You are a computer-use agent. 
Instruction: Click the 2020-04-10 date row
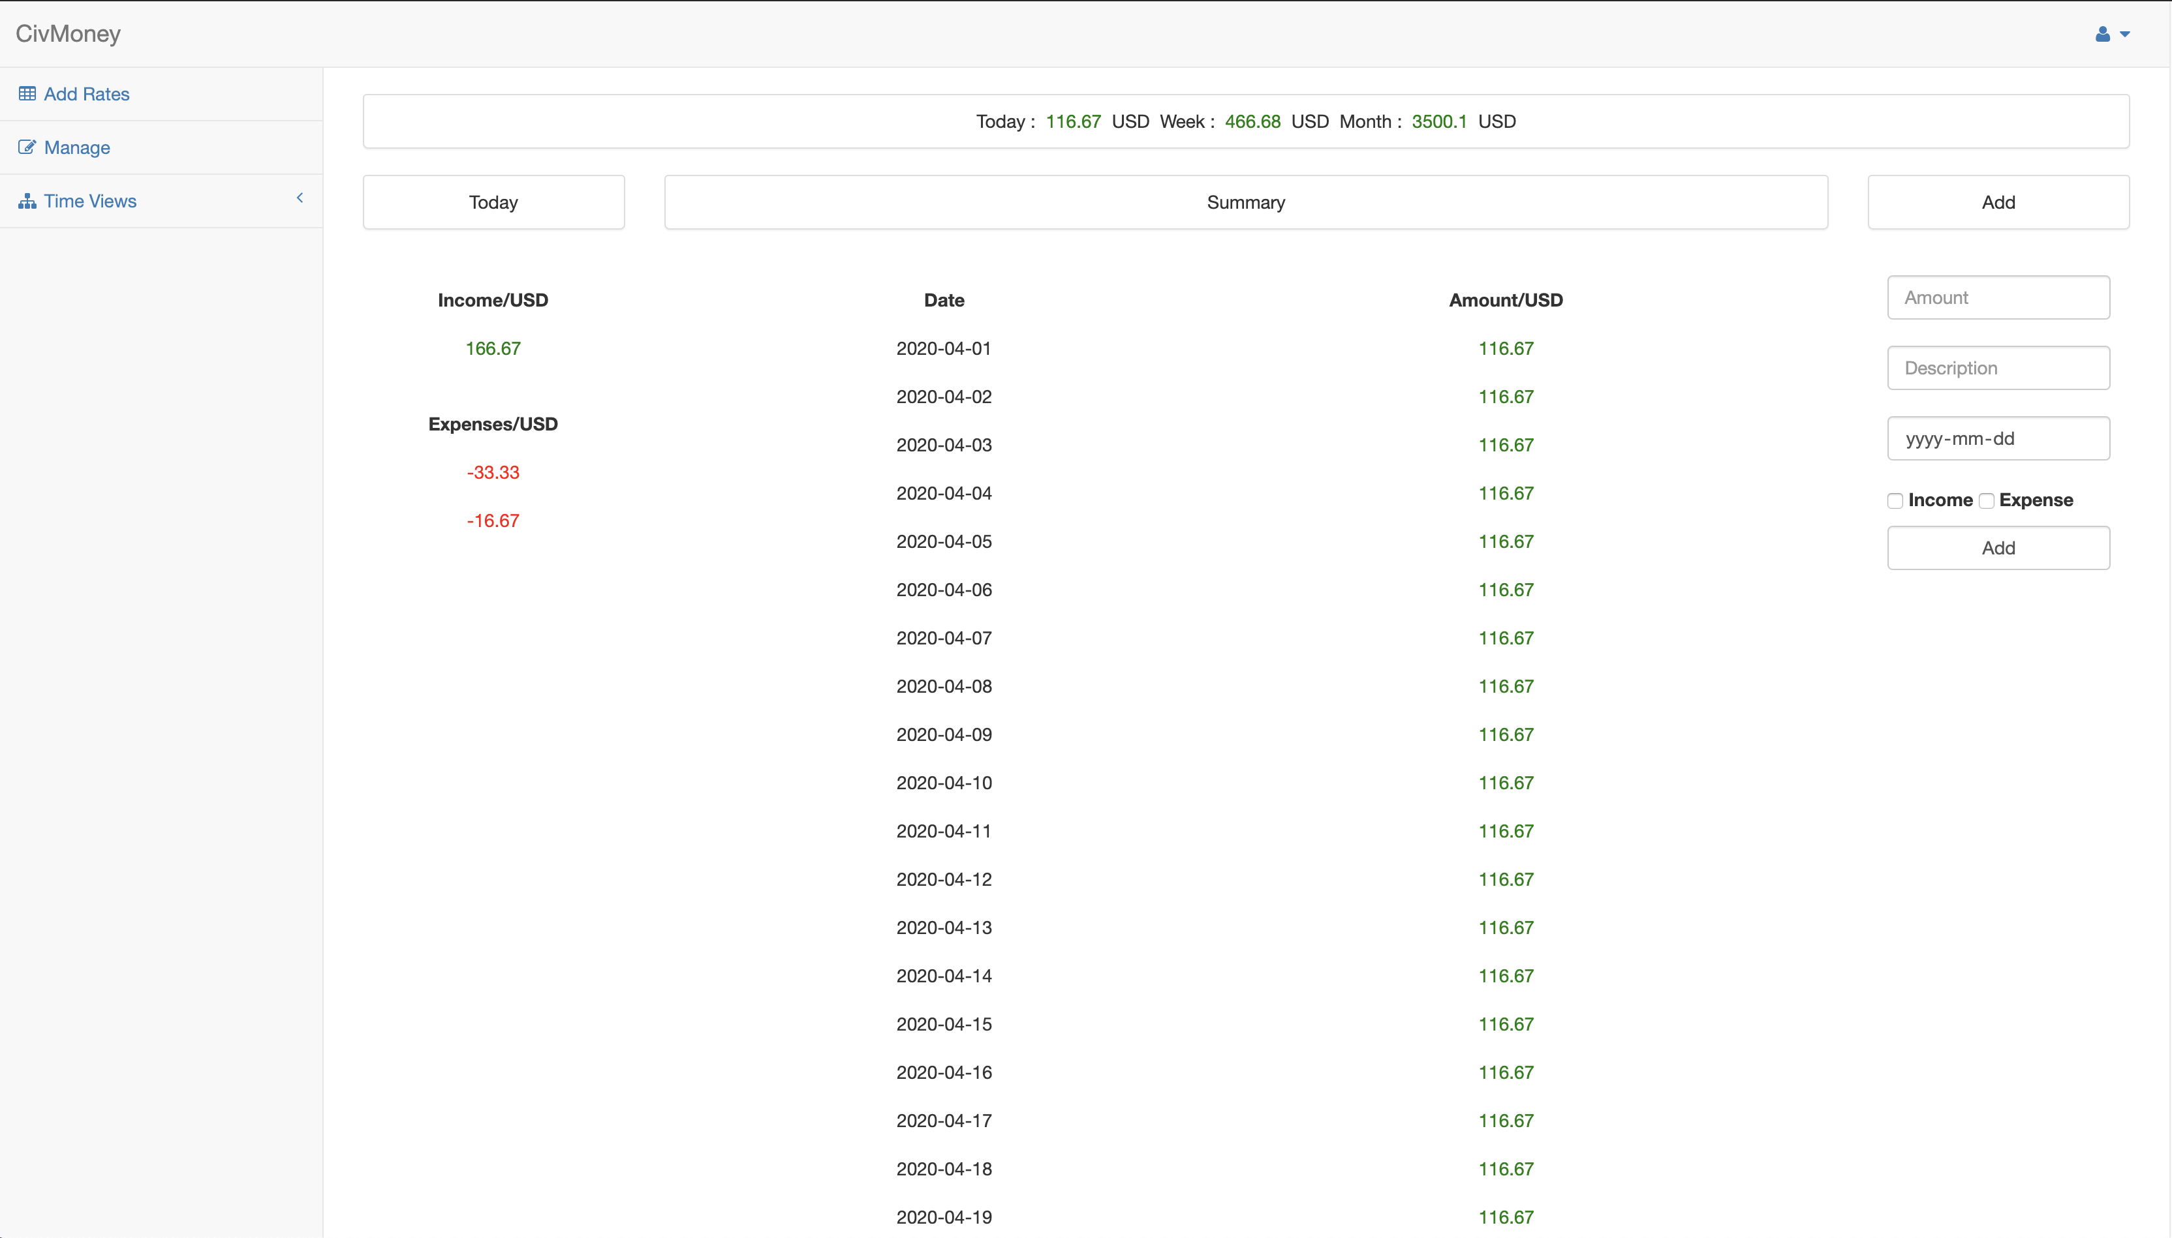click(944, 783)
